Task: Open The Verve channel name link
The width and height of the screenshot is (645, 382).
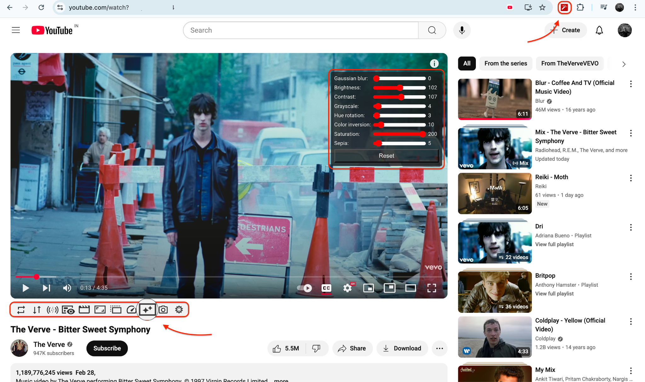Action: pyautogui.click(x=49, y=344)
